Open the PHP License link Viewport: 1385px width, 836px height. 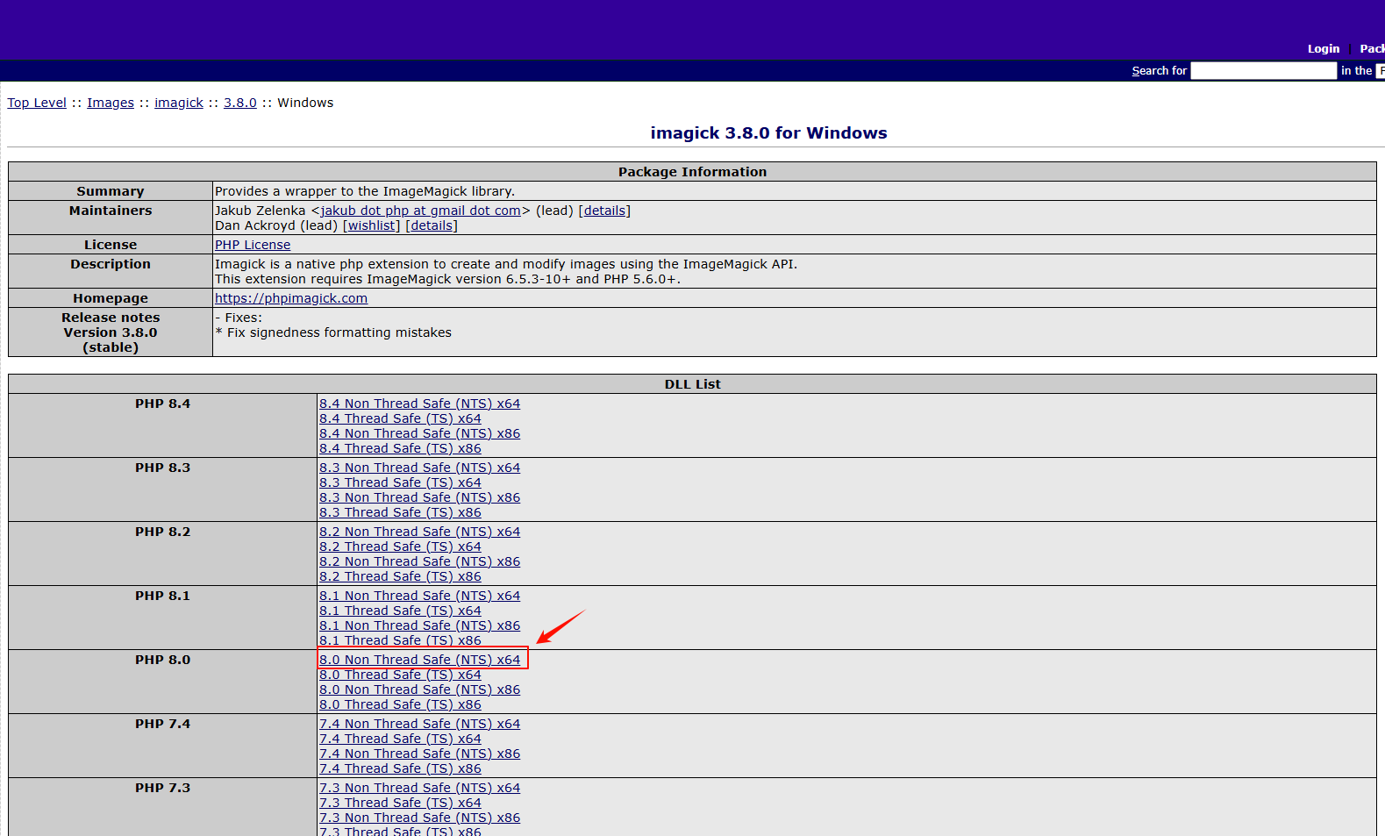pos(253,245)
